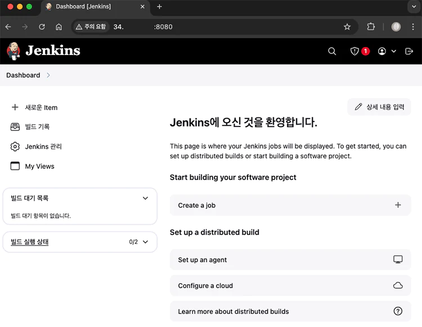Open the browser extensions puzzle icon
422x327 pixels.
[371, 26]
